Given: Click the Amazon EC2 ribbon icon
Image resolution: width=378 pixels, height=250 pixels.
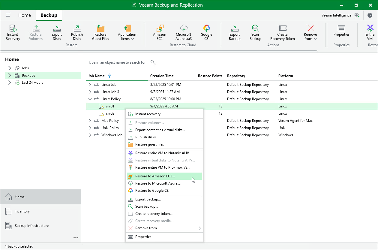Looking at the screenshot, I should (x=160, y=32).
